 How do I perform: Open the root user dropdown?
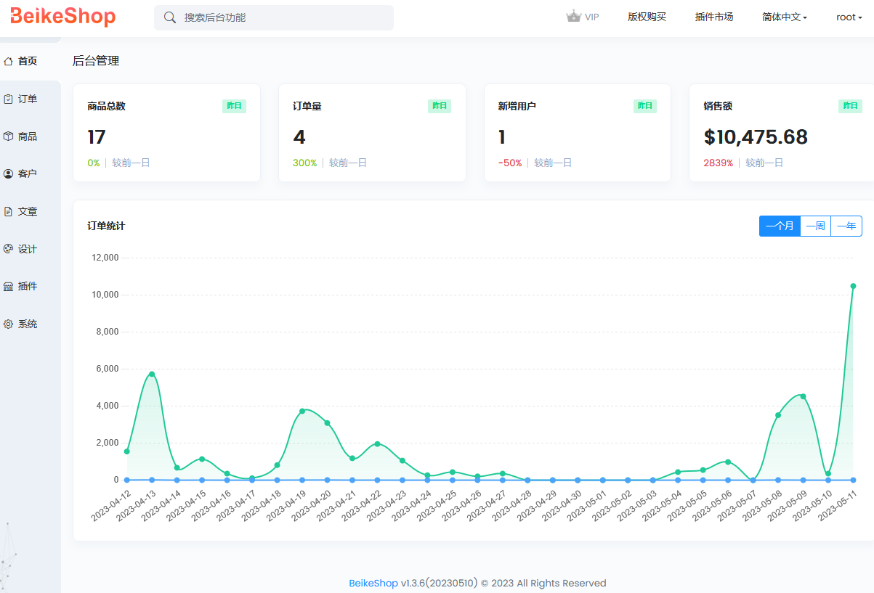pos(849,17)
